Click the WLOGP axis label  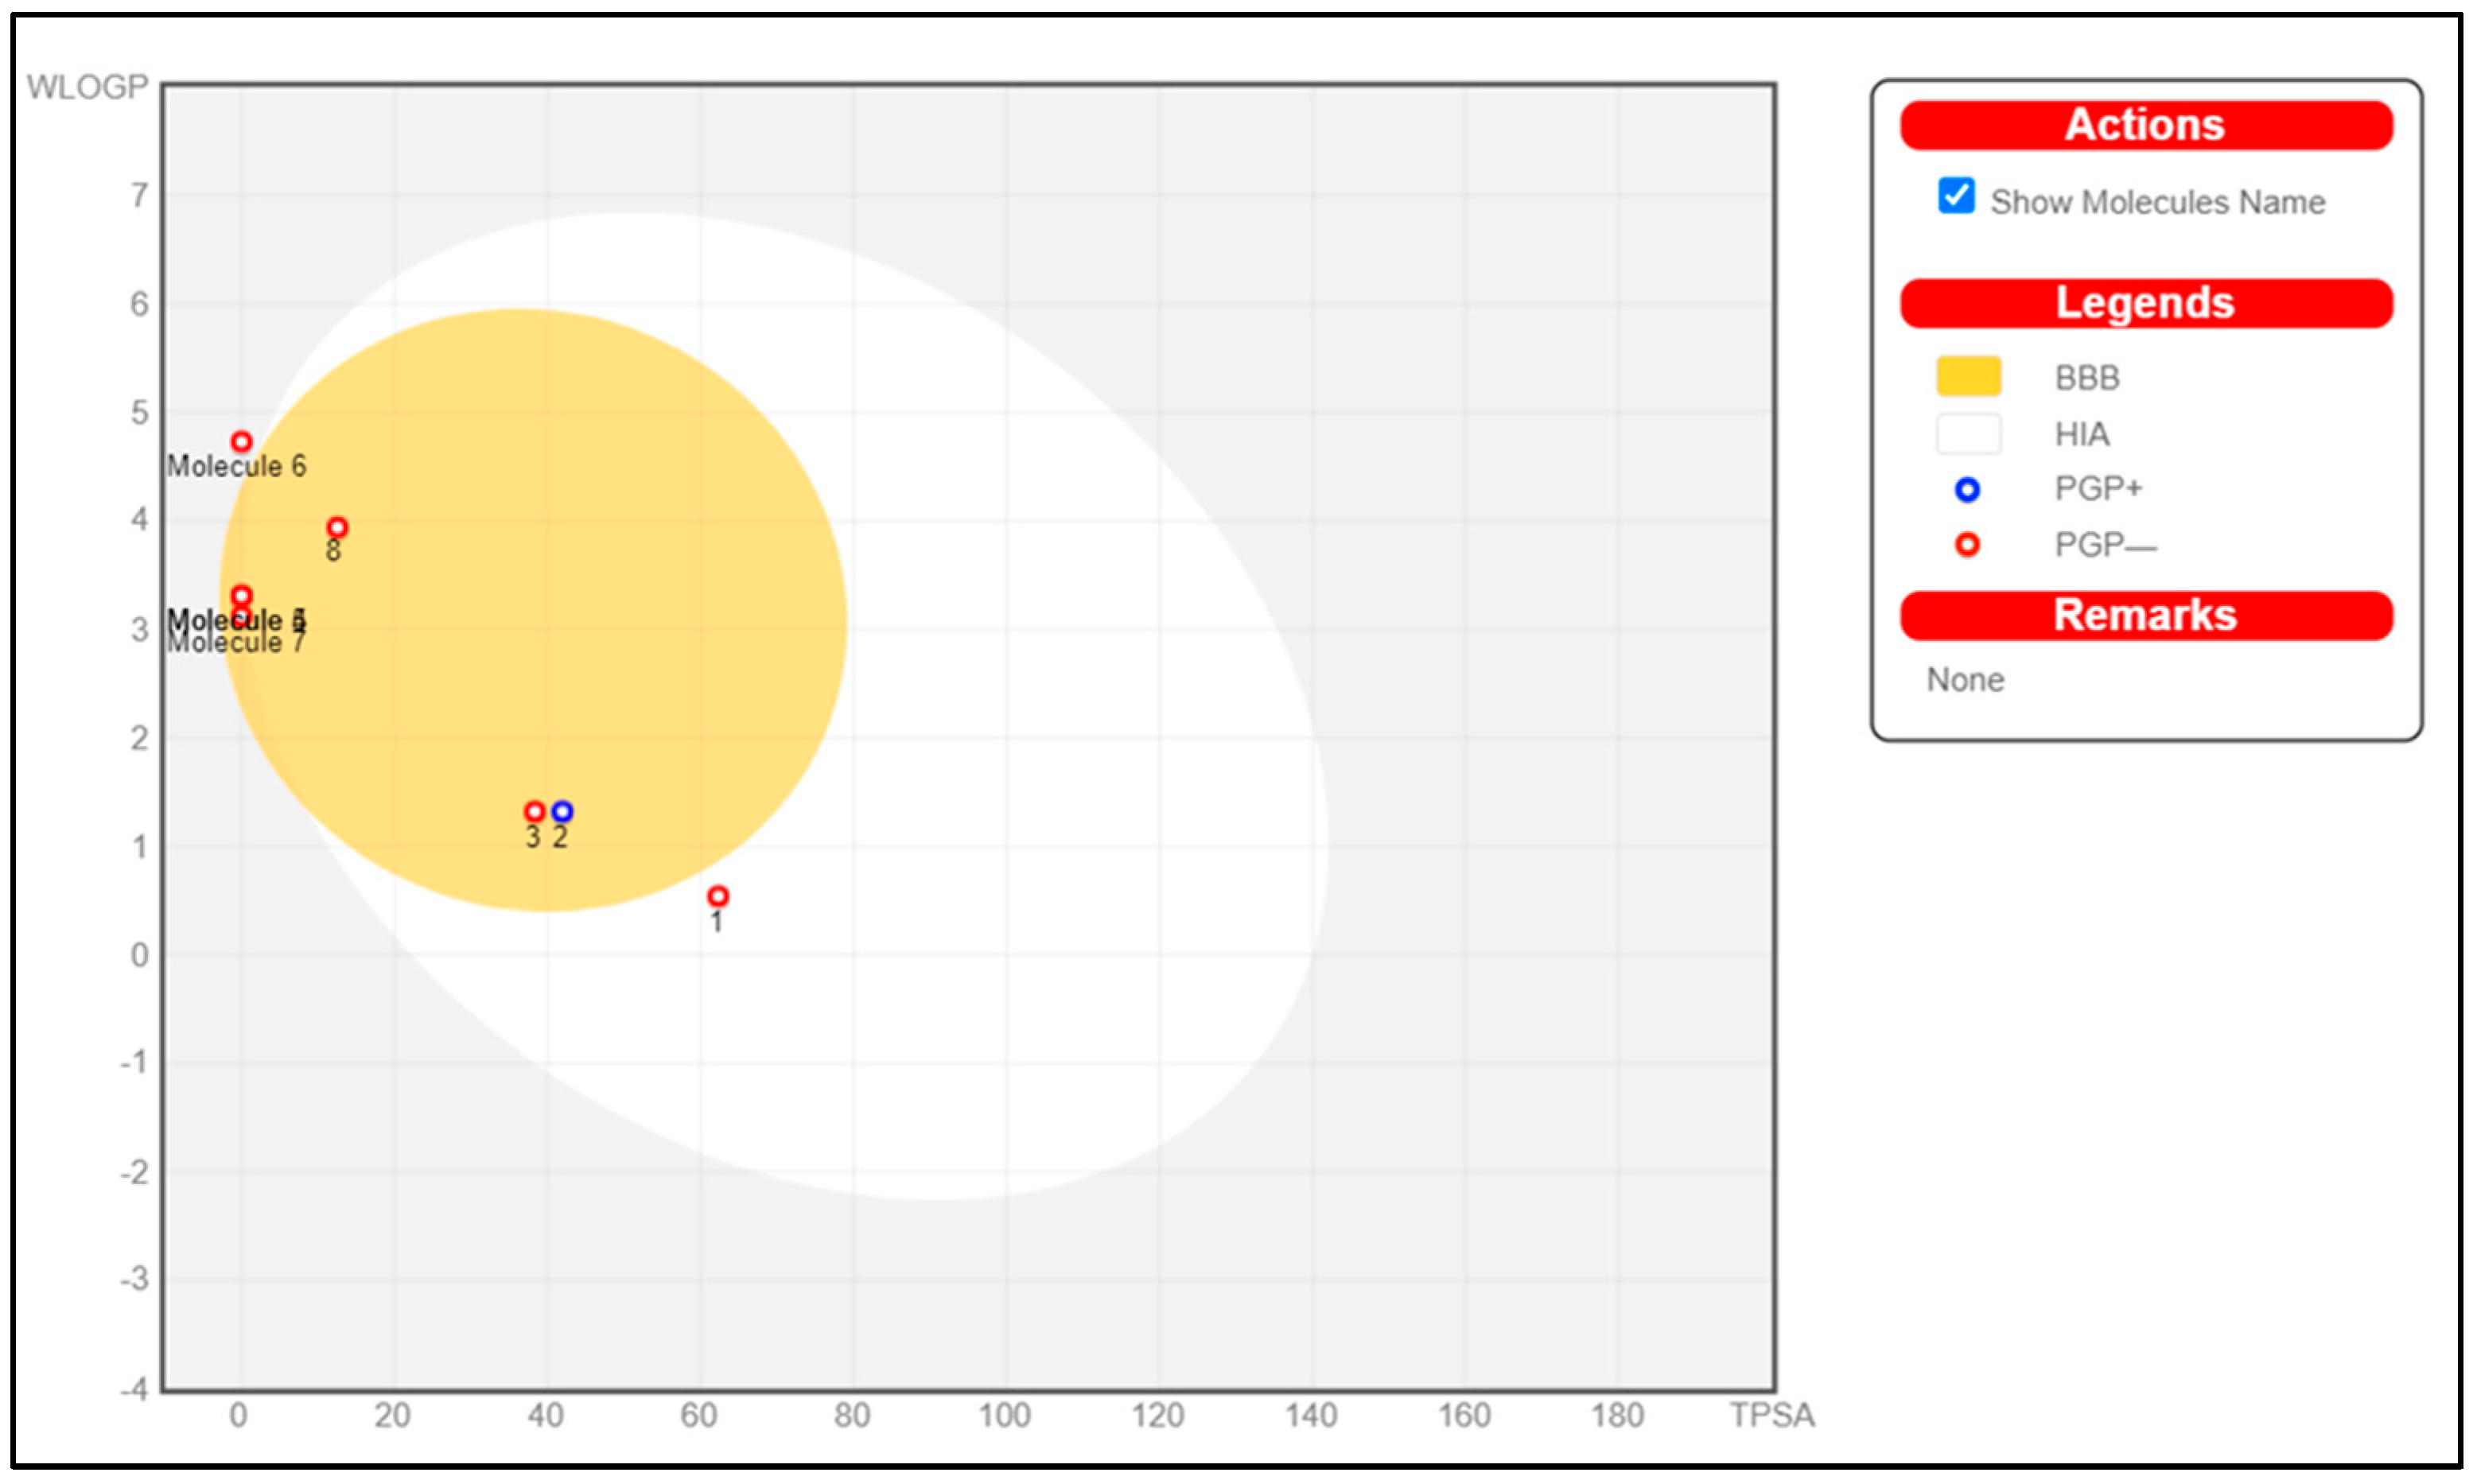click(x=87, y=88)
